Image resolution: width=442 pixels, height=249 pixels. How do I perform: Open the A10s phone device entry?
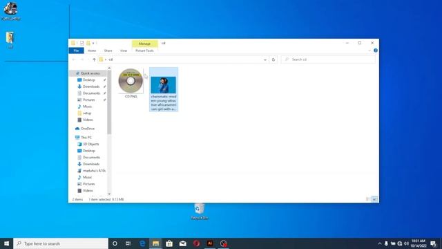94,171
